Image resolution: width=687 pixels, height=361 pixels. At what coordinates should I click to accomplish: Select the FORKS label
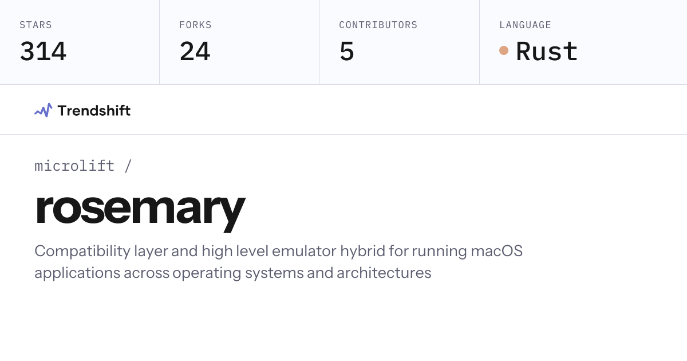195,25
